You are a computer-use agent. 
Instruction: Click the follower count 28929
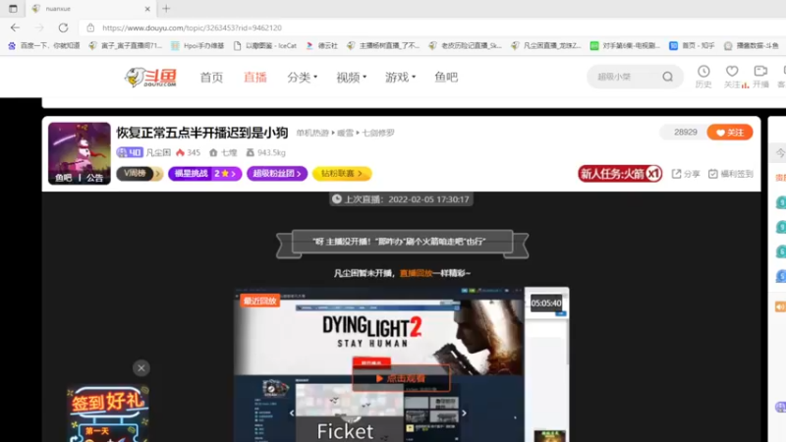(685, 133)
